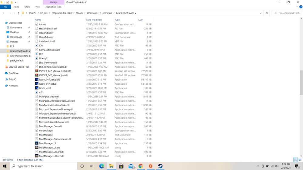The height and width of the screenshot is (170, 303).
Task: Open pack_default folder in sidebar
Action: coord(17,60)
